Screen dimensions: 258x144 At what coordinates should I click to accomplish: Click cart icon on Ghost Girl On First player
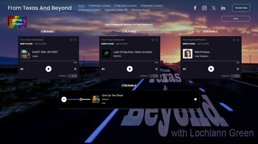point(75,69)
